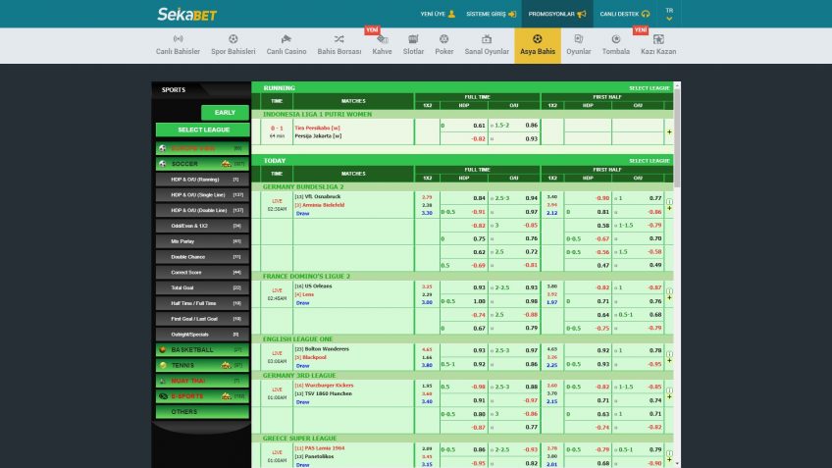
Task: Click SELECT LEAGUE in TODAY header
Action: tap(649, 161)
